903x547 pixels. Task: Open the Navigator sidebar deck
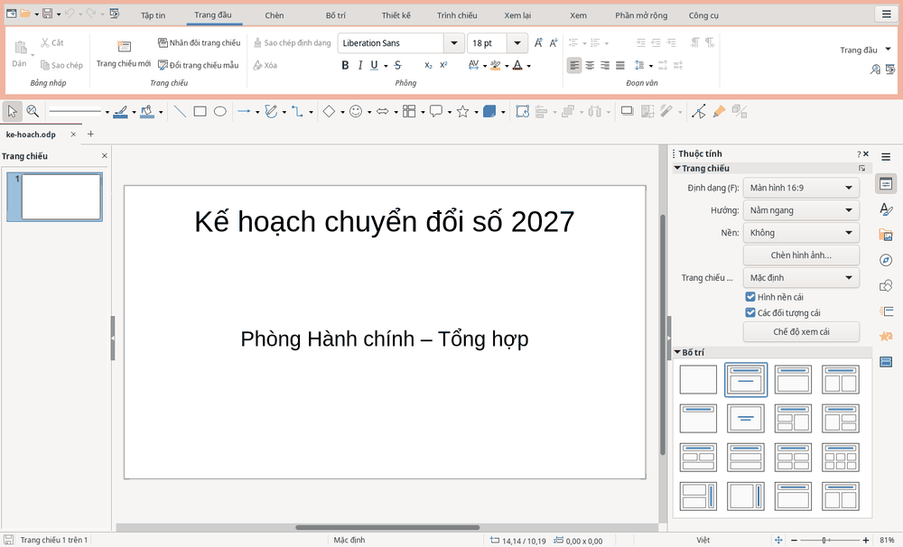(x=886, y=260)
